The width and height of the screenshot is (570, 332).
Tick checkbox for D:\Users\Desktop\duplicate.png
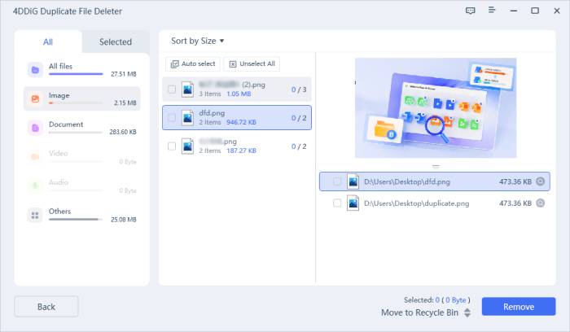[x=337, y=203]
